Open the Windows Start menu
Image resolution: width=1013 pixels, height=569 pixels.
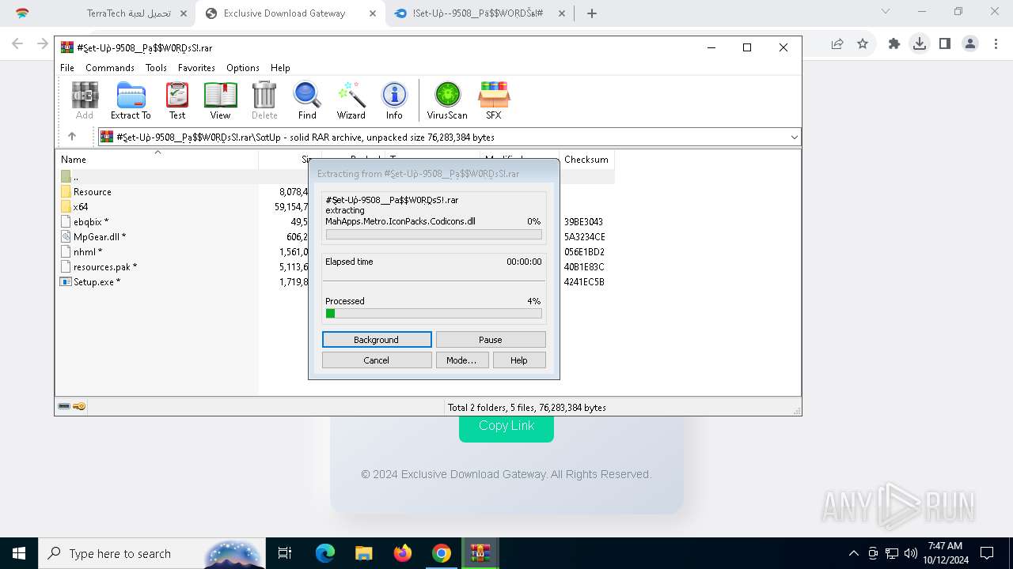tap(19, 553)
